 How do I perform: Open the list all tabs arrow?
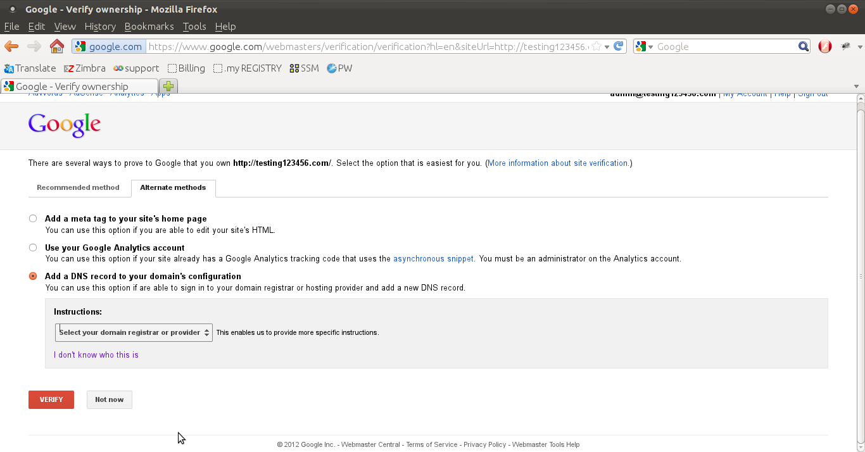[857, 86]
